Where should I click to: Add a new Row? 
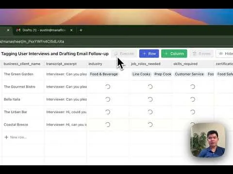click(x=149, y=54)
